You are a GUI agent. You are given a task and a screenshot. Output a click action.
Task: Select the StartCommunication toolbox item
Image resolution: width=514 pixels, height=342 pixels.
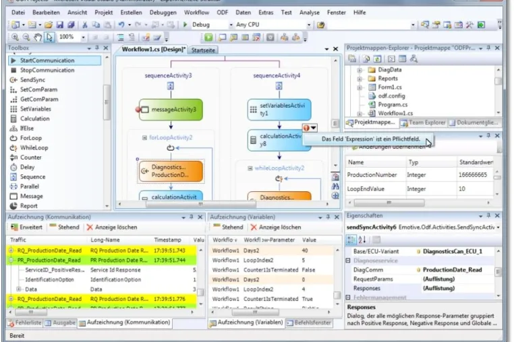[x=55, y=61]
